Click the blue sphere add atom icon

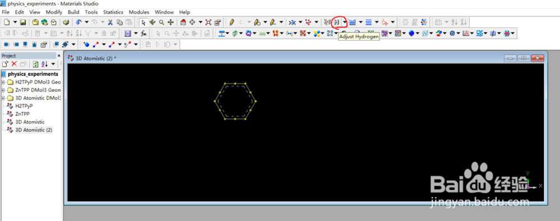coord(86,45)
